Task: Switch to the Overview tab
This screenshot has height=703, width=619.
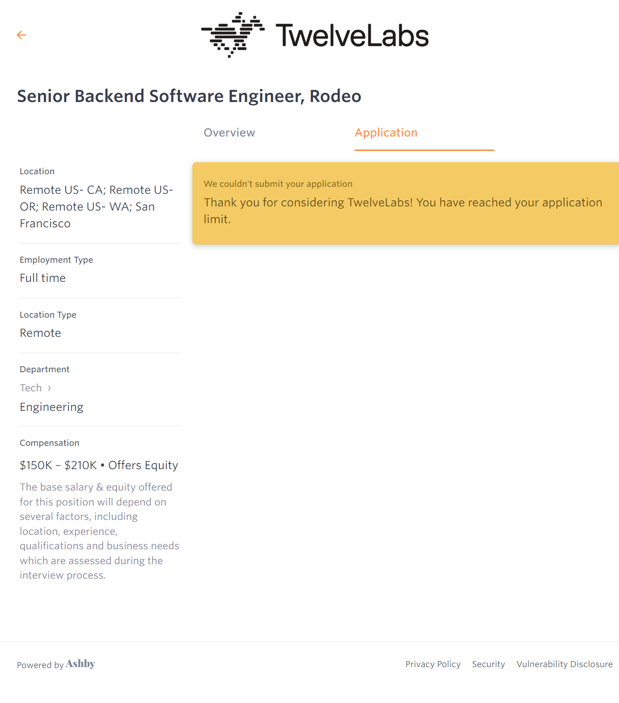Action: coord(229,133)
